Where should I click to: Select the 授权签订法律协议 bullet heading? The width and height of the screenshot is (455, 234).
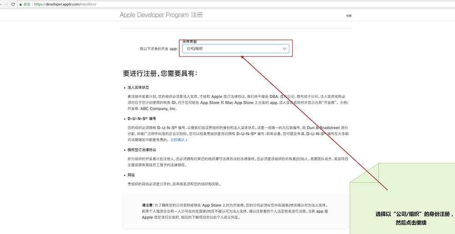[x=142, y=149]
